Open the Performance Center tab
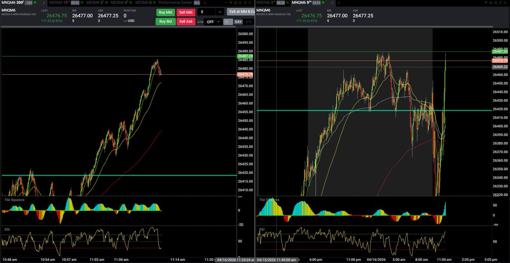510x263 pixels. [176, 3]
